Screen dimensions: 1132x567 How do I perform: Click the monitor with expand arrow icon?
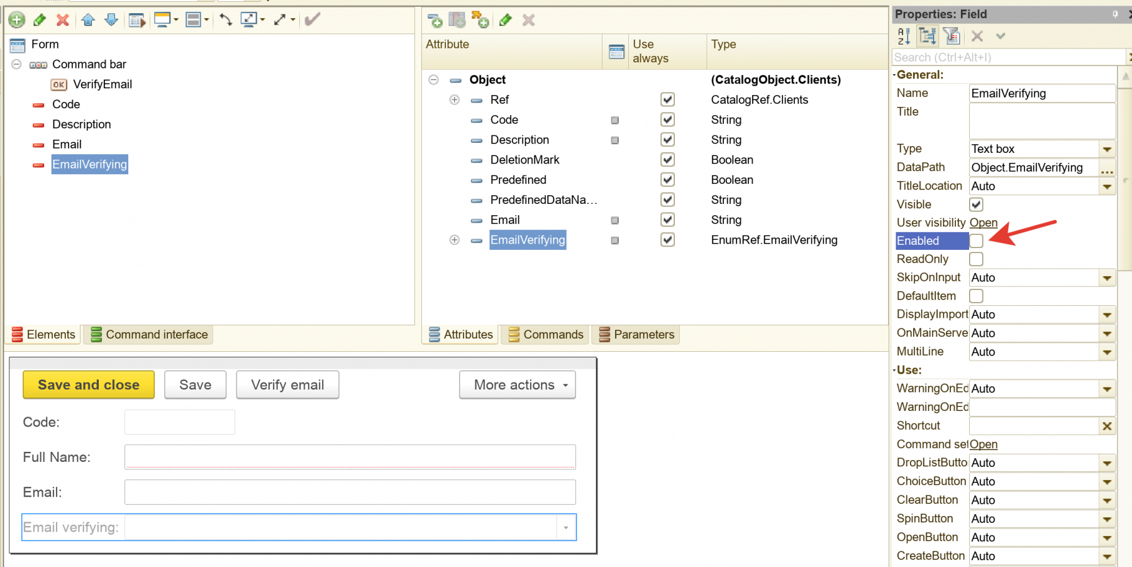point(249,20)
